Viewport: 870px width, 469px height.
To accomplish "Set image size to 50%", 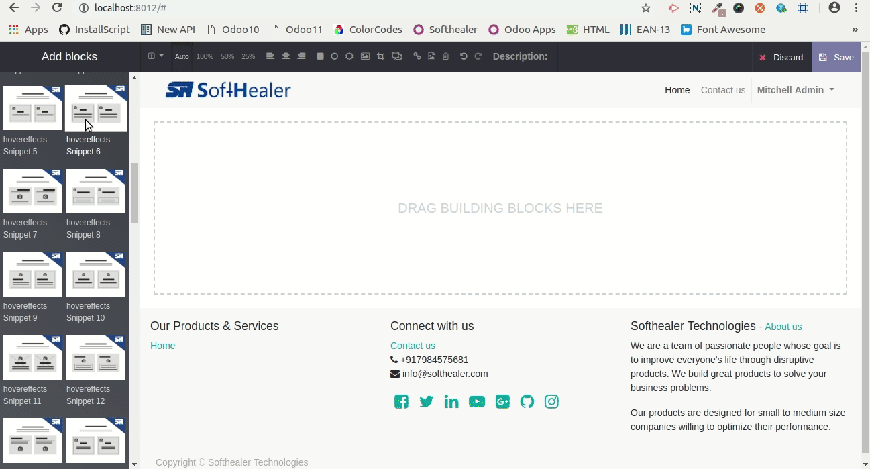I will click(x=227, y=57).
